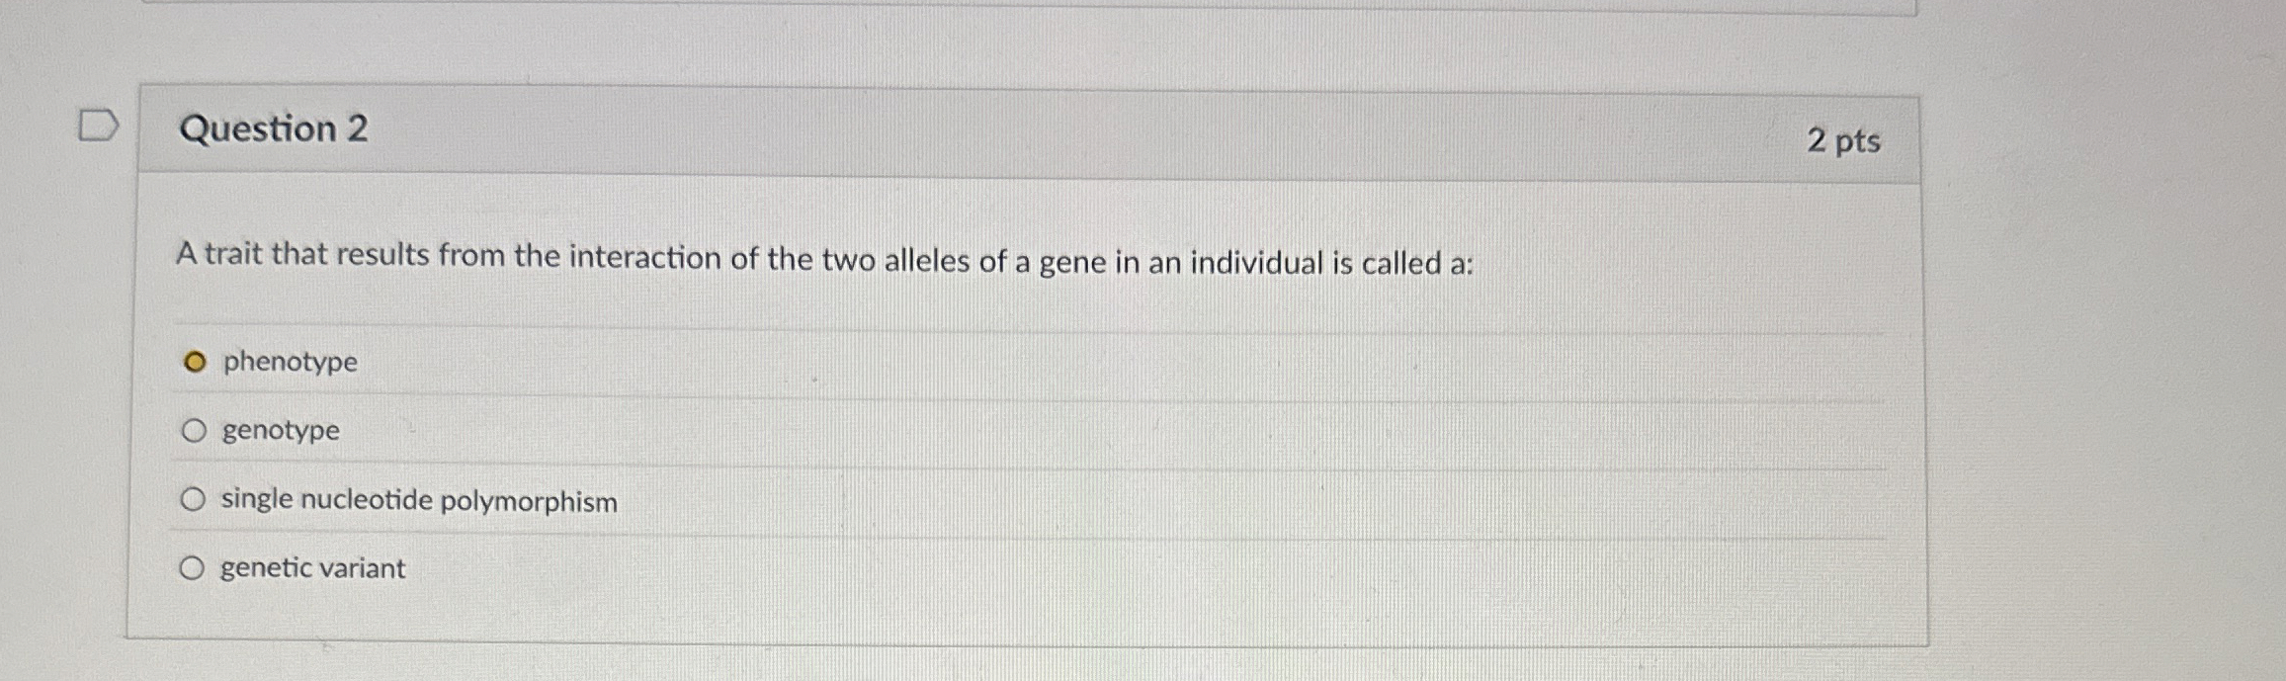Select the single nucleotide polymorphism option
The image size is (2286, 681).
(195, 498)
